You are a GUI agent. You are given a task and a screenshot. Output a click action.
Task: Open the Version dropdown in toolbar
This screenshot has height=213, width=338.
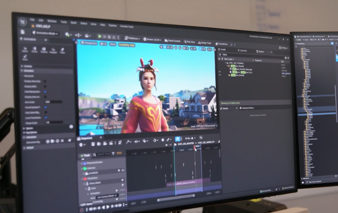(153, 40)
